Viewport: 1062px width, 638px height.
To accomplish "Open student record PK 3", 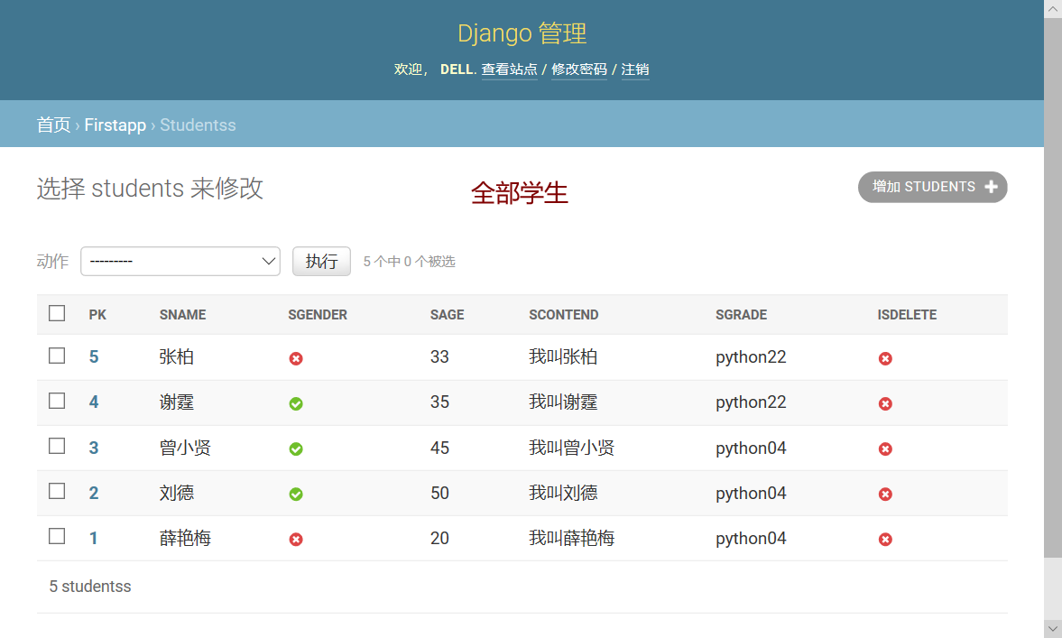I will pyautogui.click(x=94, y=448).
